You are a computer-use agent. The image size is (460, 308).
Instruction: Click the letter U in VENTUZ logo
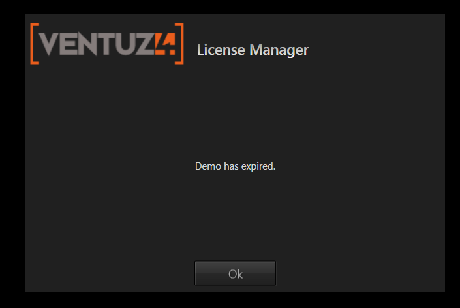pos(126,44)
